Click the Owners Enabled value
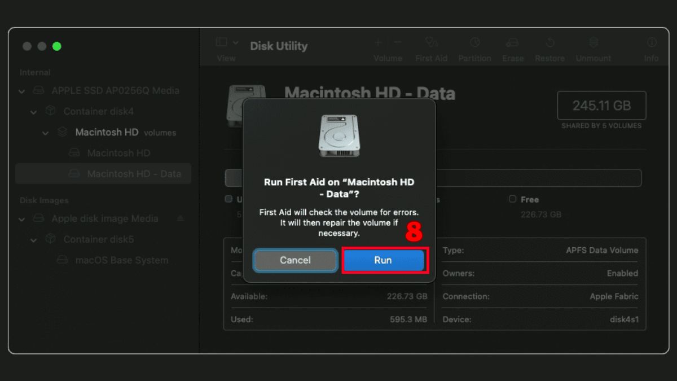 coord(622,273)
